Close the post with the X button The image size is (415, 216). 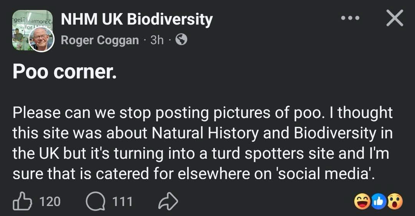(395, 18)
